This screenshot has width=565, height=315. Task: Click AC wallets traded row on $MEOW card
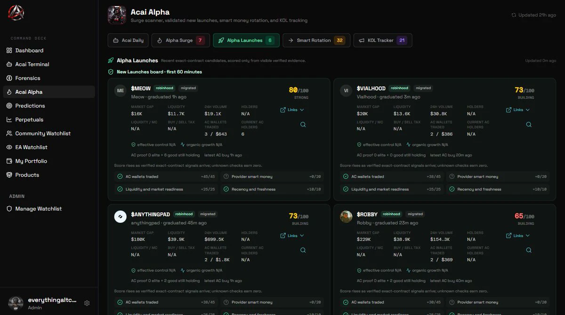click(166, 177)
